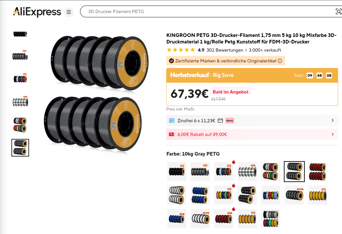342x234 pixels.
Task: Expand the 6,00€ Rabatt auf 49,00€ arrow
Action: [x=333, y=134]
